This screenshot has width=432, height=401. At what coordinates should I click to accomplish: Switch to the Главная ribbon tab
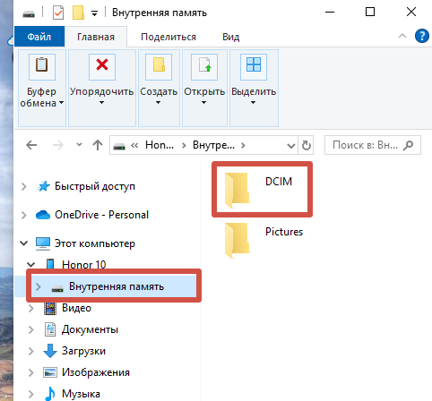(96, 37)
